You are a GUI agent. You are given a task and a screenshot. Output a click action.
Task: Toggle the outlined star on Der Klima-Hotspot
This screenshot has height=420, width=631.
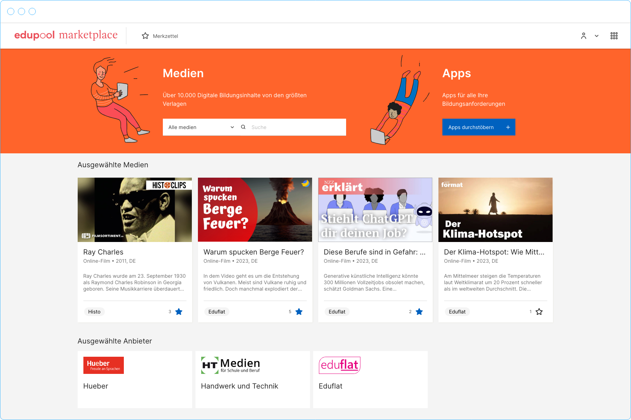539,312
